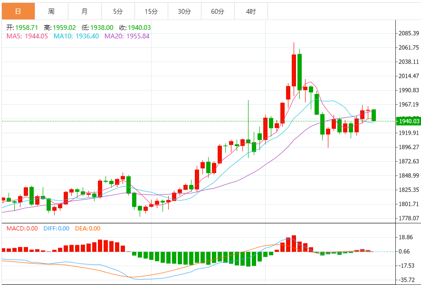Screen dimensions: 421x285
Task: Select the 15分 interval tab
Action: point(151,11)
